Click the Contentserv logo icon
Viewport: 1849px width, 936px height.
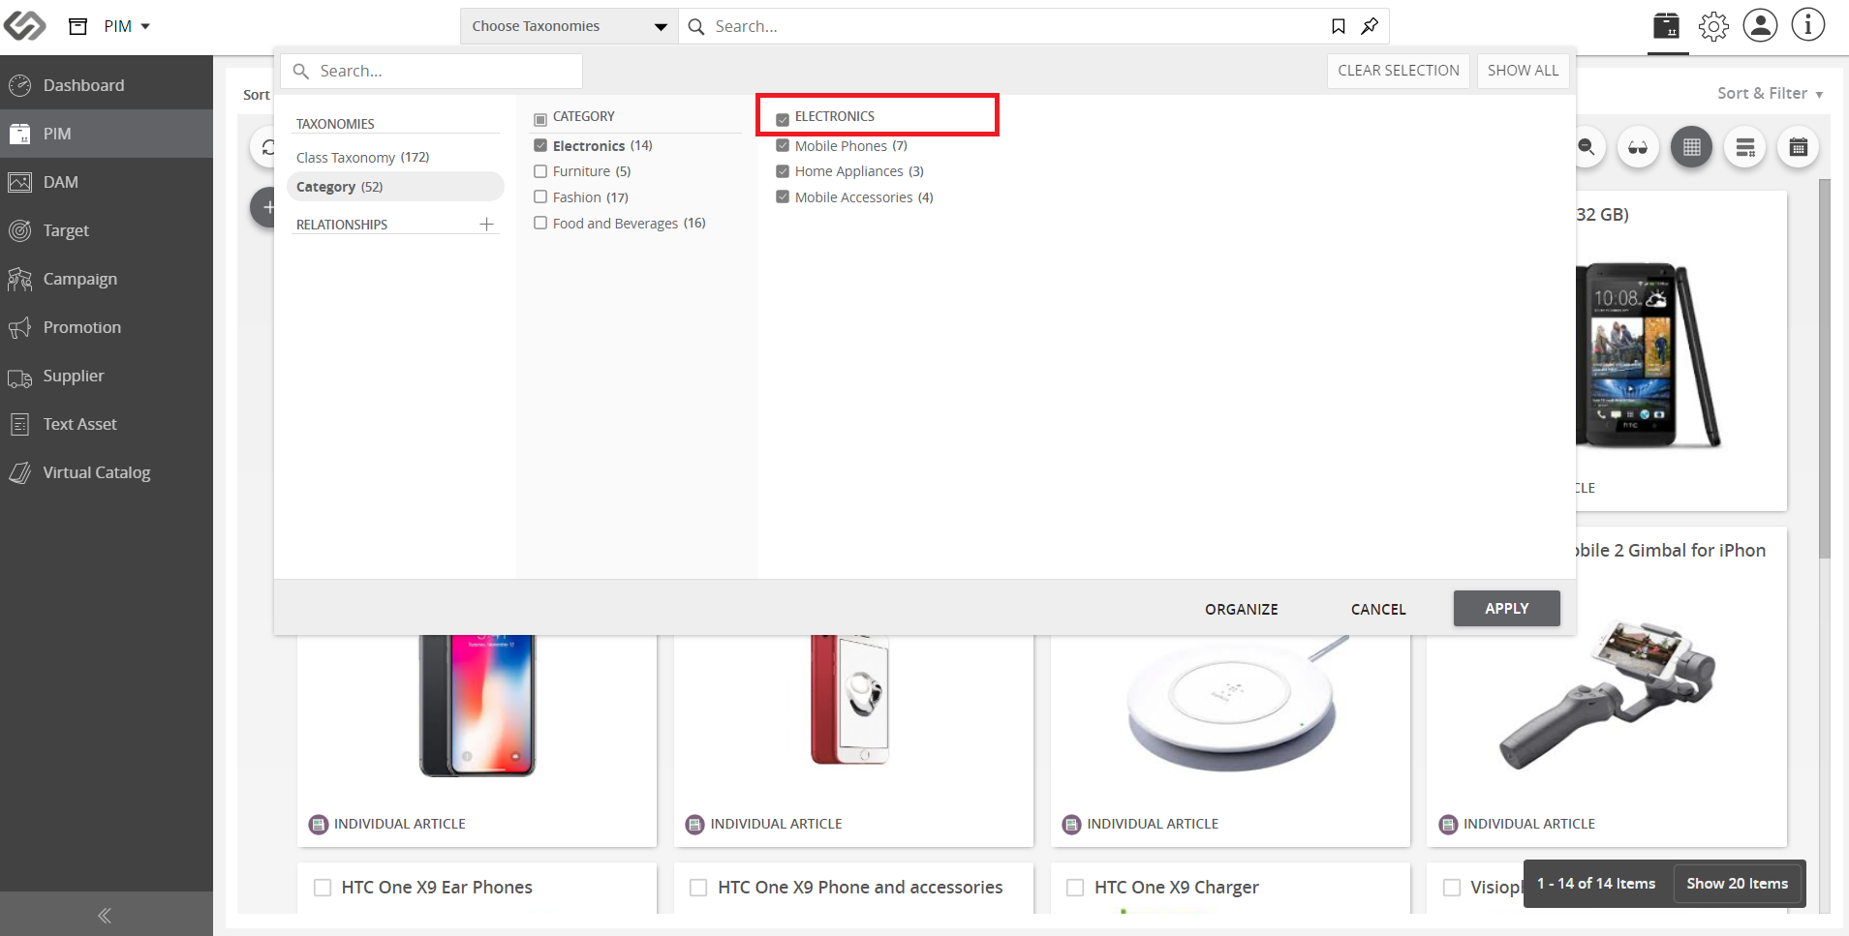tap(25, 25)
